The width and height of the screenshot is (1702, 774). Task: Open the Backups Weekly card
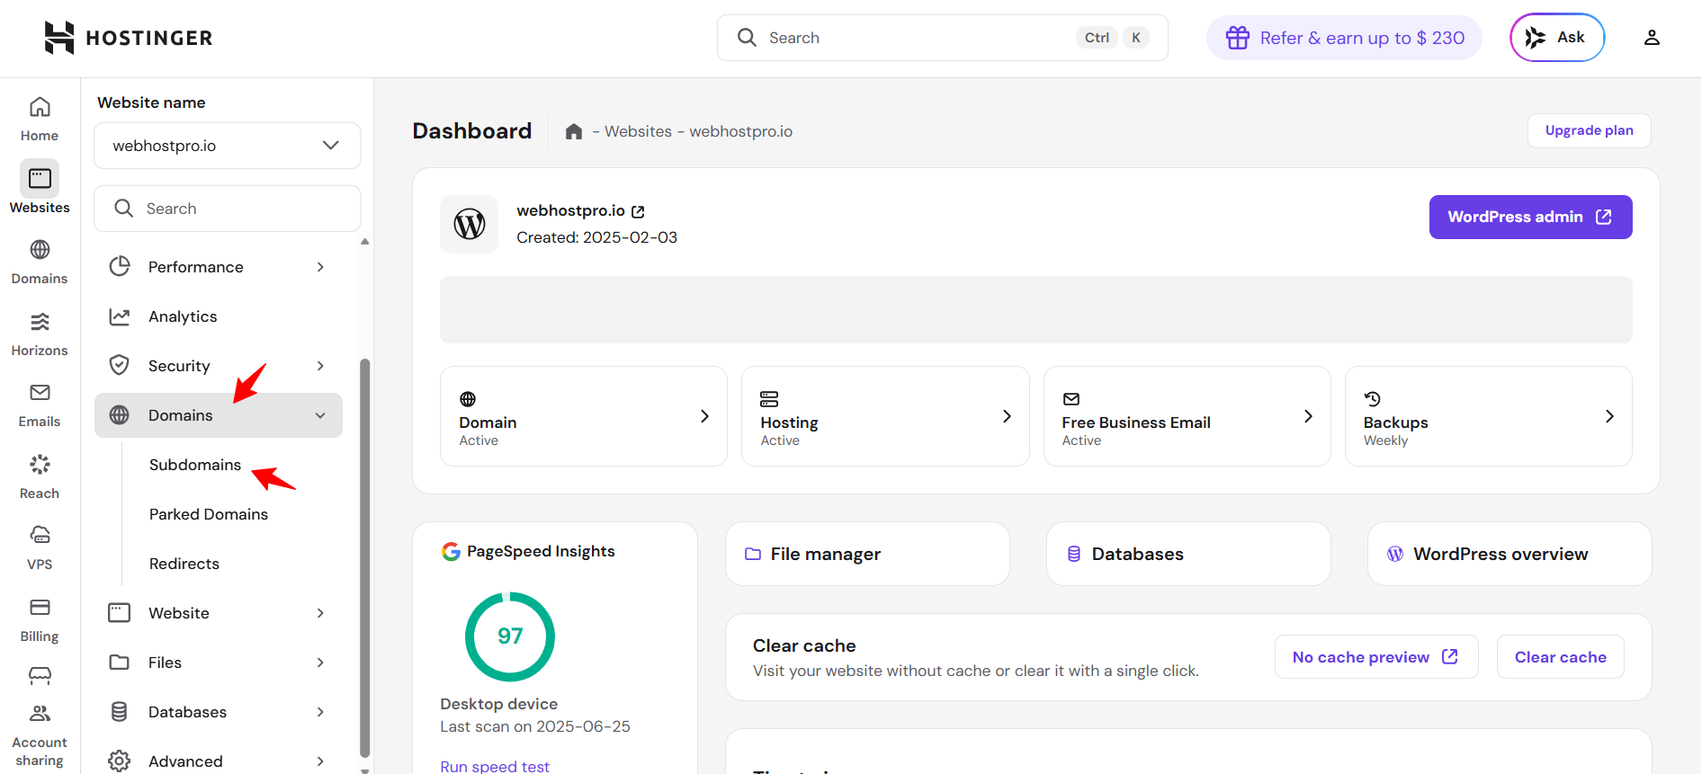coord(1488,416)
